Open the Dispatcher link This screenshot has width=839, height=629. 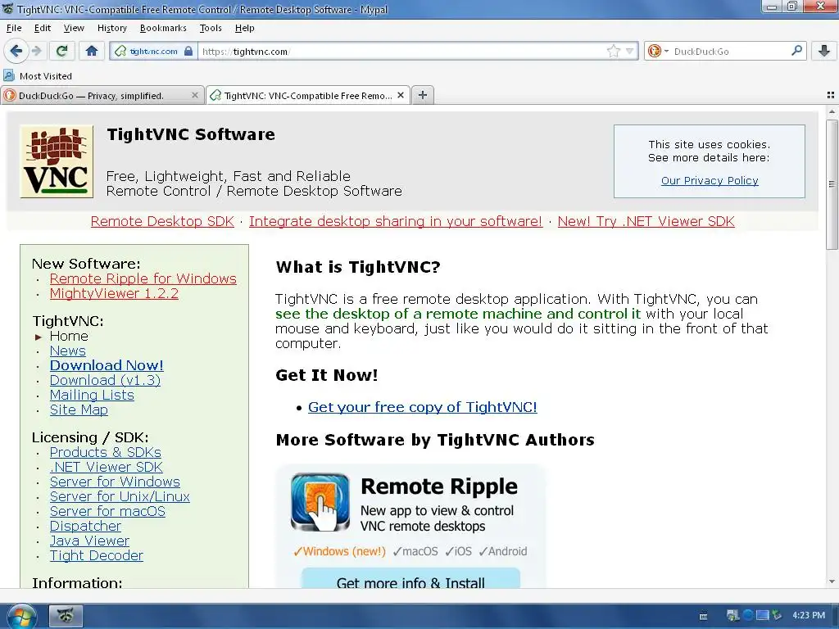tap(85, 527)
